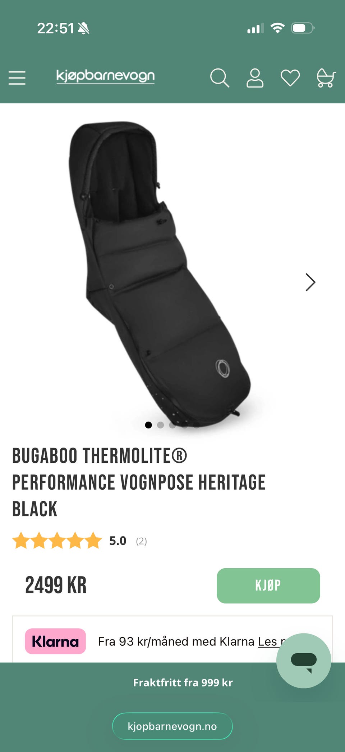Tap the Klarna logo badge
The width and height of the screenshot is (345, 752).
55,641
